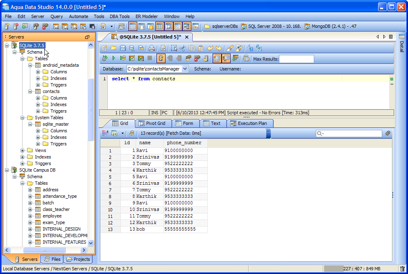
Task: Toggle the highlighted execution plan button in main toolbar
Action: (x=186, y=26)
